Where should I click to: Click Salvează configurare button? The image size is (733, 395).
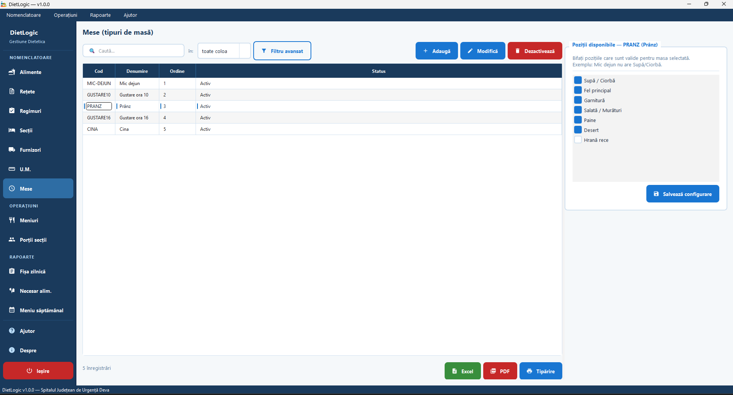point(683,194)
